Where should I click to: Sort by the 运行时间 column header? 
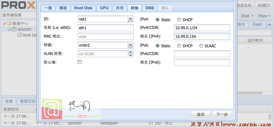pyautogui.click(x=258, y=41)
